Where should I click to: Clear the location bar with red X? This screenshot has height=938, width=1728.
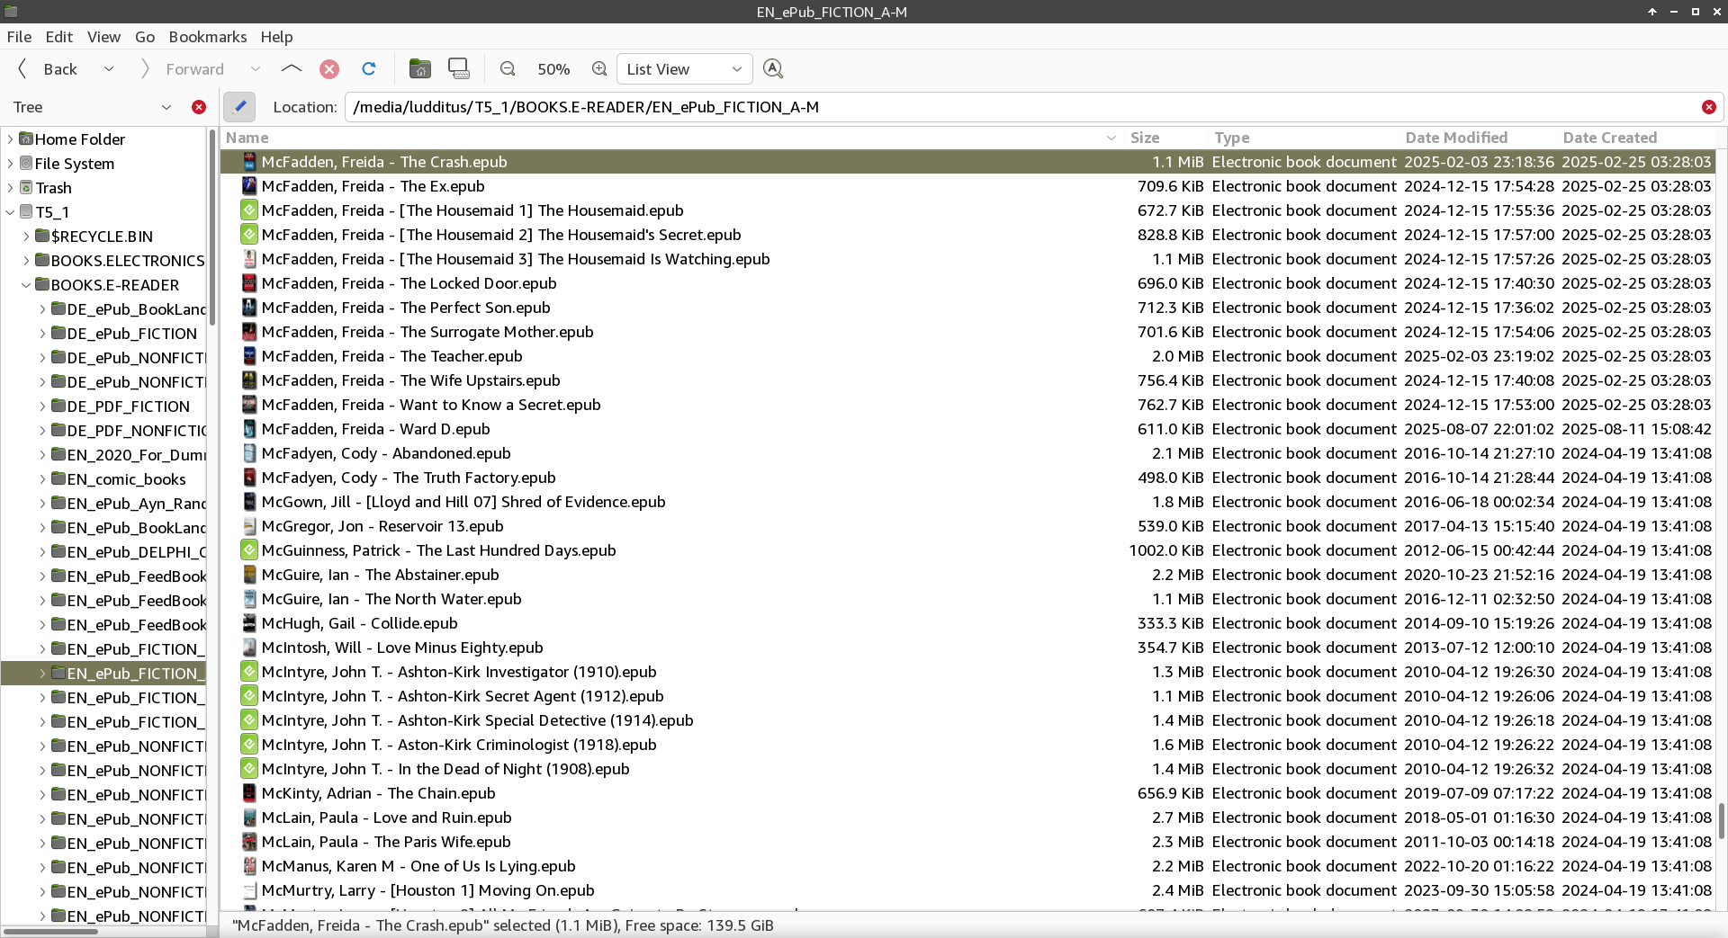[1708, 107]
